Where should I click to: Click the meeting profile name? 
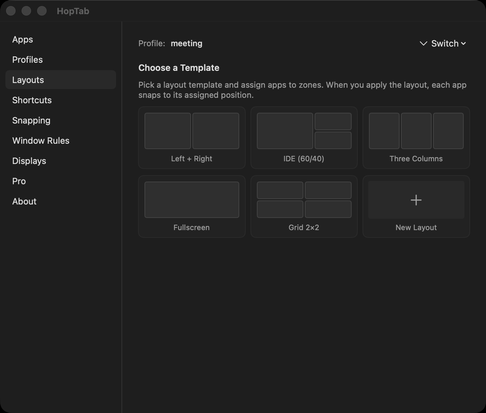click(187, 44)
